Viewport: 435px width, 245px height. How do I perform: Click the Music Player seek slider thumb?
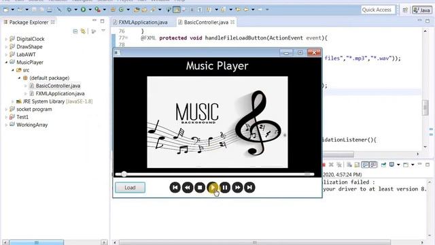tap(124, 174)
